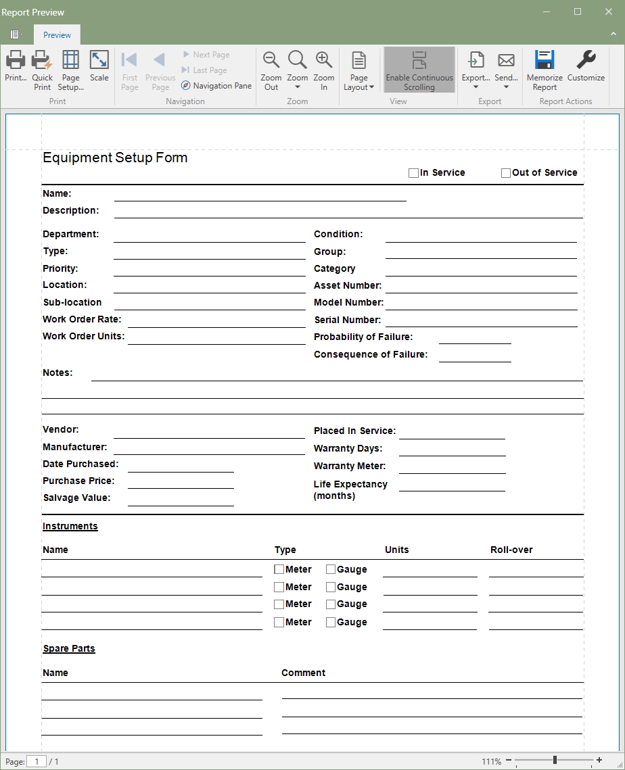The height and width of the screenshot is (770, 625).
Task: Check the In Service checkbox
Action: coord(413,173)
